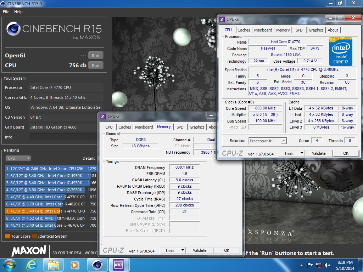Switch to Cinebench taskbar icon
Image resolution: width=363 pixels, height=272 pixels.
pyautogui.click(x=97, y=265)
